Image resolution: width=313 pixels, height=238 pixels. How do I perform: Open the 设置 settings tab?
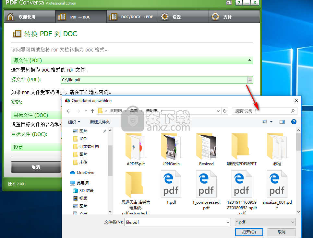[183, 17]
